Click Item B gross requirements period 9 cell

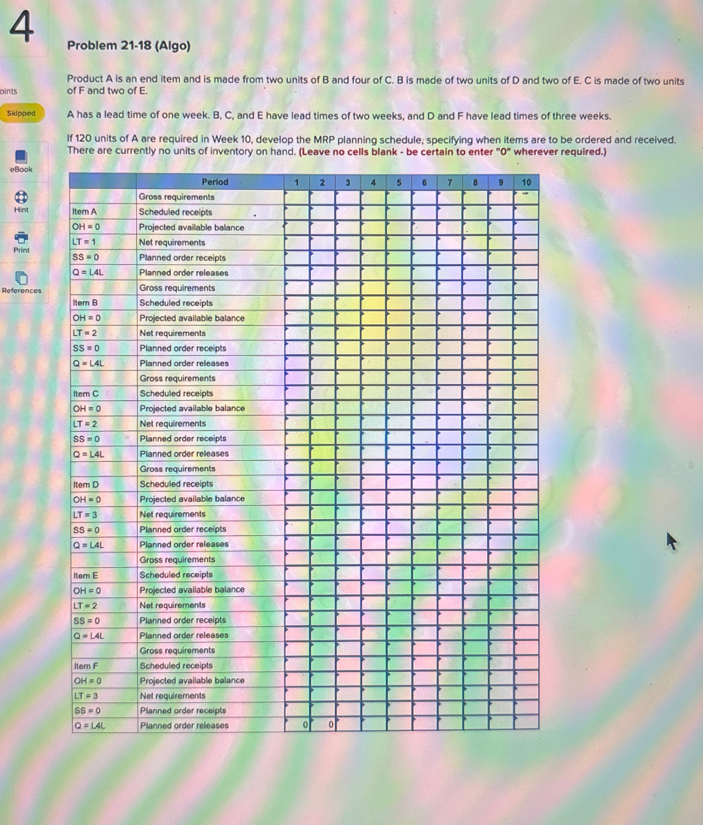tap(501, 288)
